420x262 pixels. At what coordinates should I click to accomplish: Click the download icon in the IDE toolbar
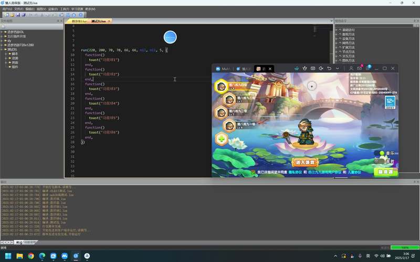68,15
